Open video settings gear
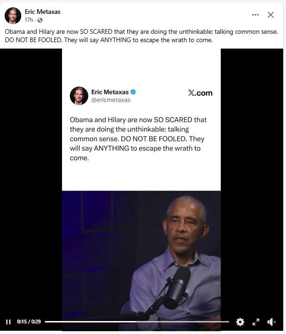This screenshot has width=286, height=334. (240, 322)
